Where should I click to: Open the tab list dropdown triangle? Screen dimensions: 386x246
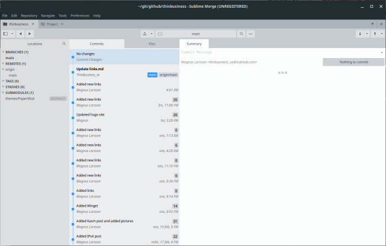click(x=372, y=24)
